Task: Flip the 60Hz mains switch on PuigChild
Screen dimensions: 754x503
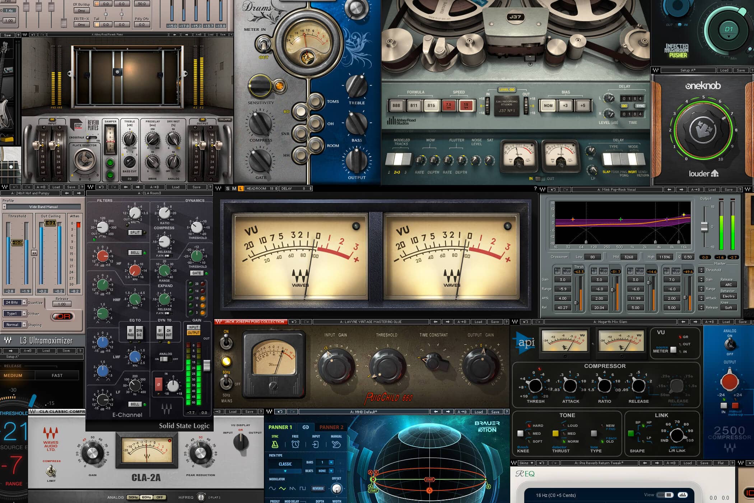Action: click(x=226, y=383)
